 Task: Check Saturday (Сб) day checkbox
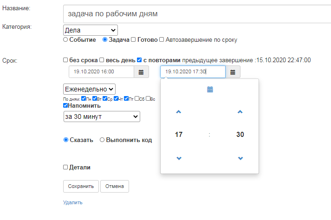coord(137,98)
